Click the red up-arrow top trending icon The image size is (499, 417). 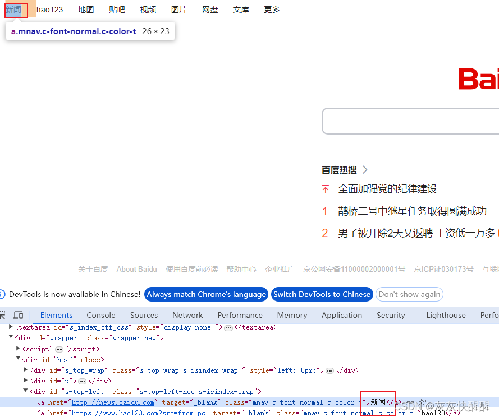coord(325,189)
